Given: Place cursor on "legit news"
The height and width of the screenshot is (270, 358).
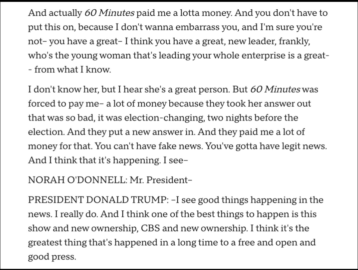Looking at the screenshot, I should pyautogui.click(x=305, y=146).
